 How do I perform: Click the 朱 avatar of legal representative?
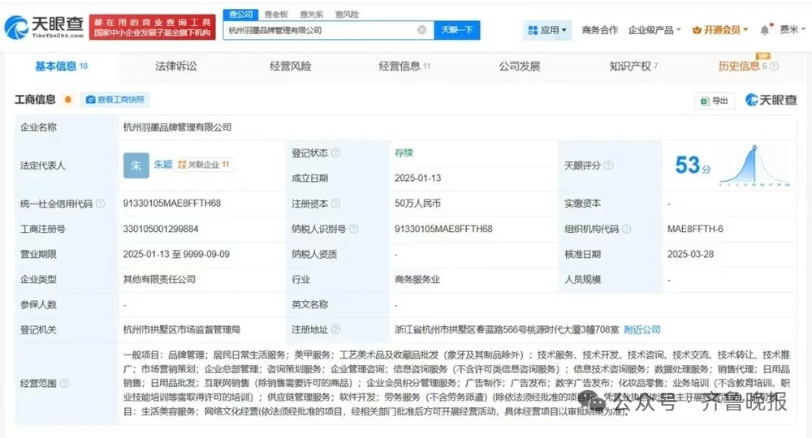[x=136, y=165]
